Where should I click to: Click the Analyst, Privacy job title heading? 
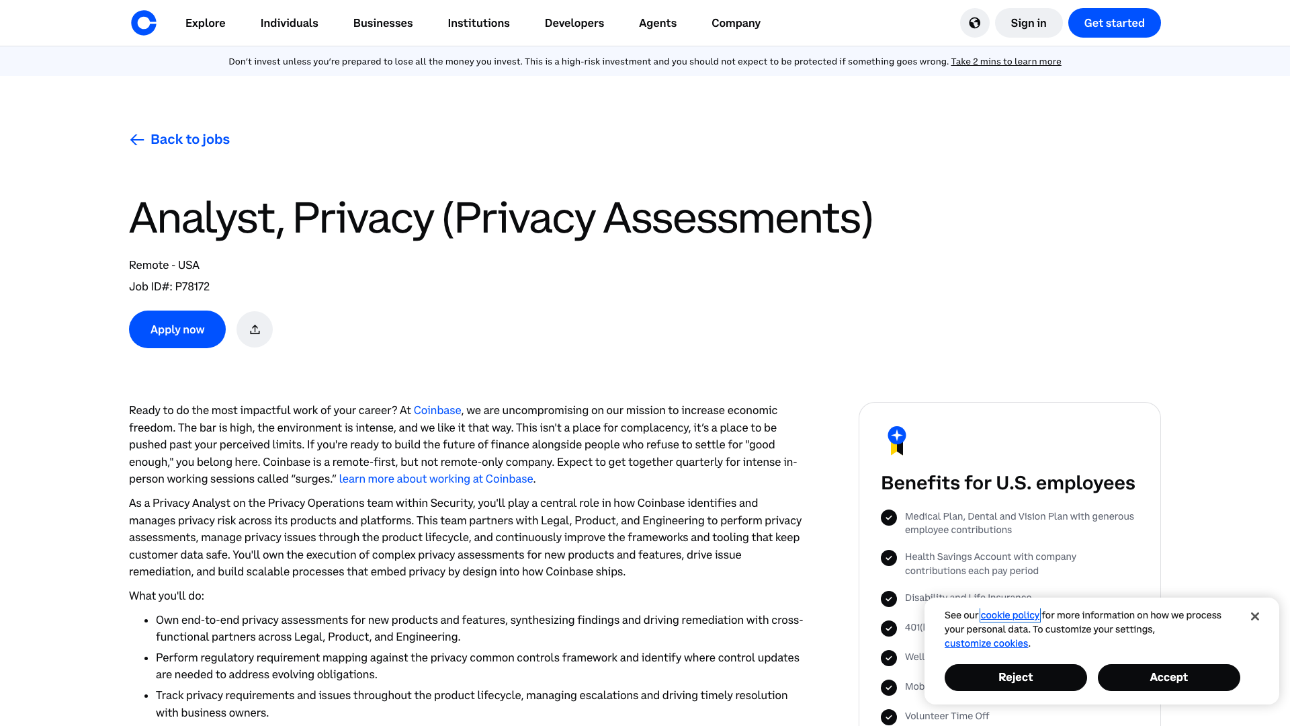point(501,218)
